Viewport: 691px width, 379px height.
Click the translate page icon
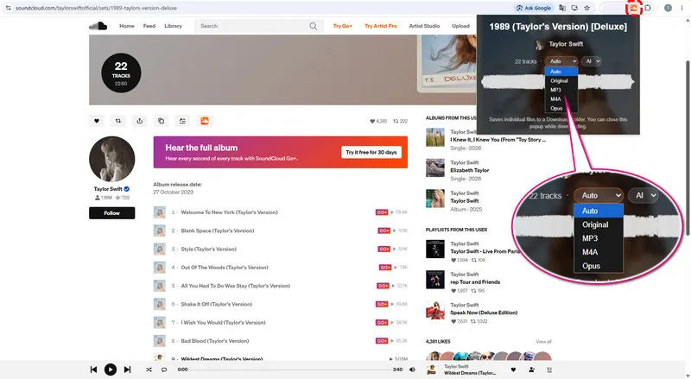(562, 8)
